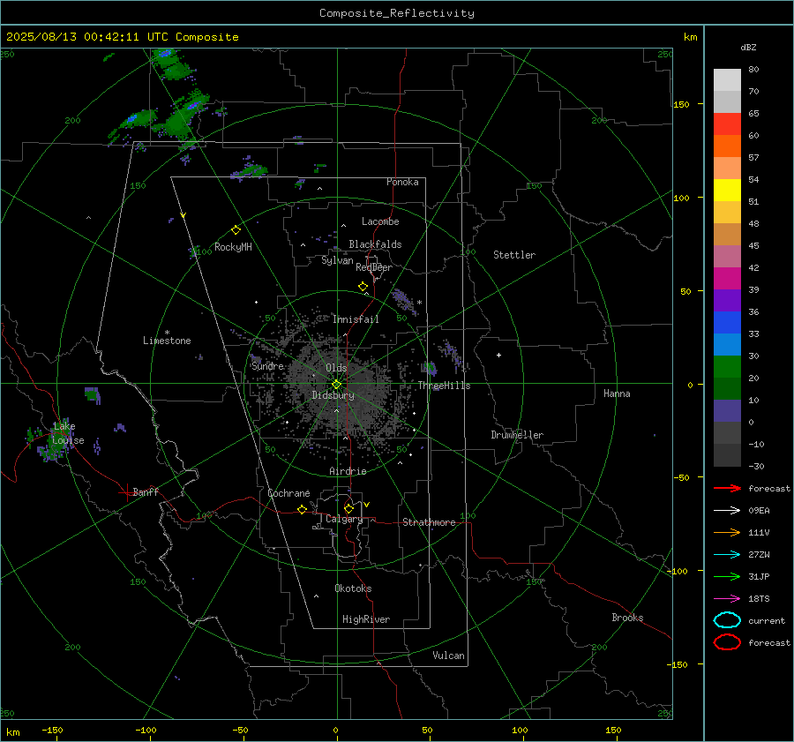Click the red 'forecast' ellipse legend icon
This screenshot has width=794, height=742.
(x=727, y=642)
